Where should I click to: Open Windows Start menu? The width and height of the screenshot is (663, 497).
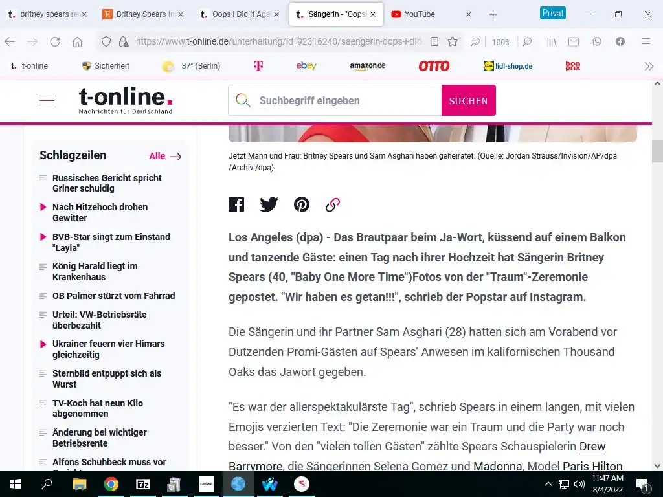tap(16, 484)
